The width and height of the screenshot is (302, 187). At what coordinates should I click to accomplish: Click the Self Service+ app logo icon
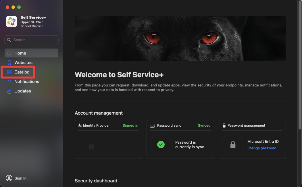pos(11,22)
